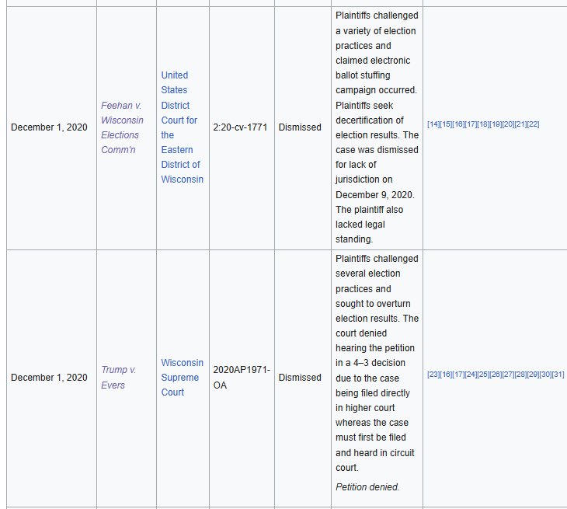Select docket number 2:20-cv-1771

pos(240,127)
